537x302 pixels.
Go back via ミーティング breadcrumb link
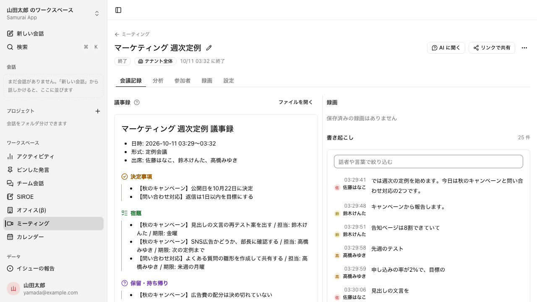(x=132, y=34)
